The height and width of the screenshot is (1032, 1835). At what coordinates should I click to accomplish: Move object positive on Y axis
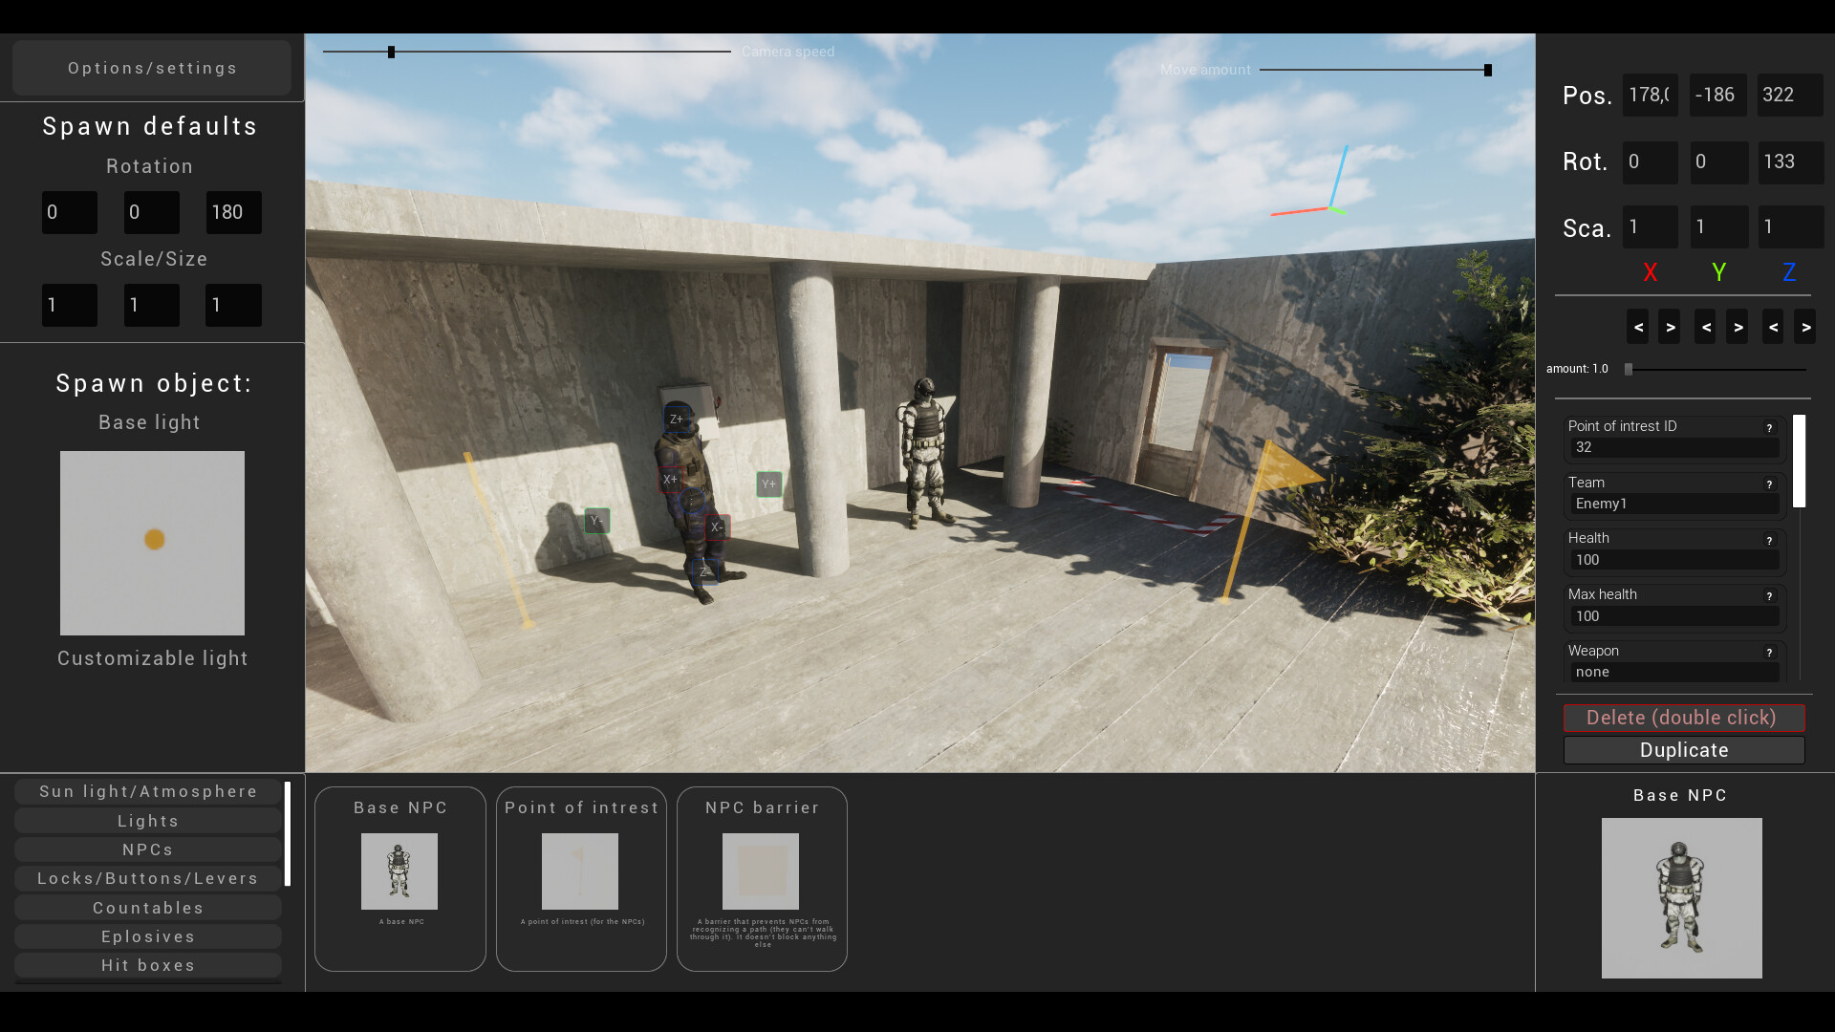click(1738, 327)
